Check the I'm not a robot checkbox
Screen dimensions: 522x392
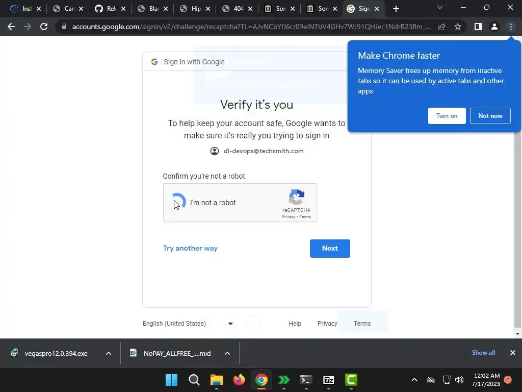pyautogui.click(x=178, y=202)
